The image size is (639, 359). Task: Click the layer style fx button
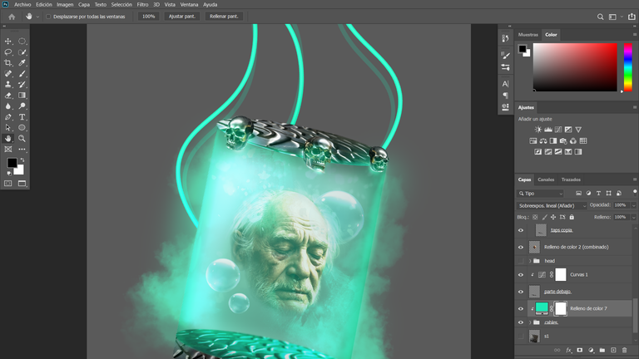click(568, 350)
